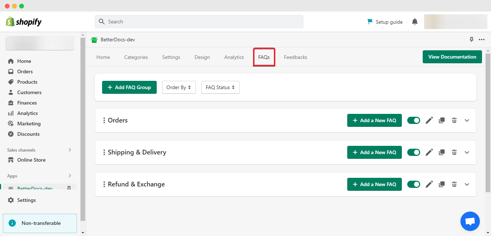Duplicate the Refund & Exchange group
Viewport: 491px width, 236px height.
click(442, 184)
